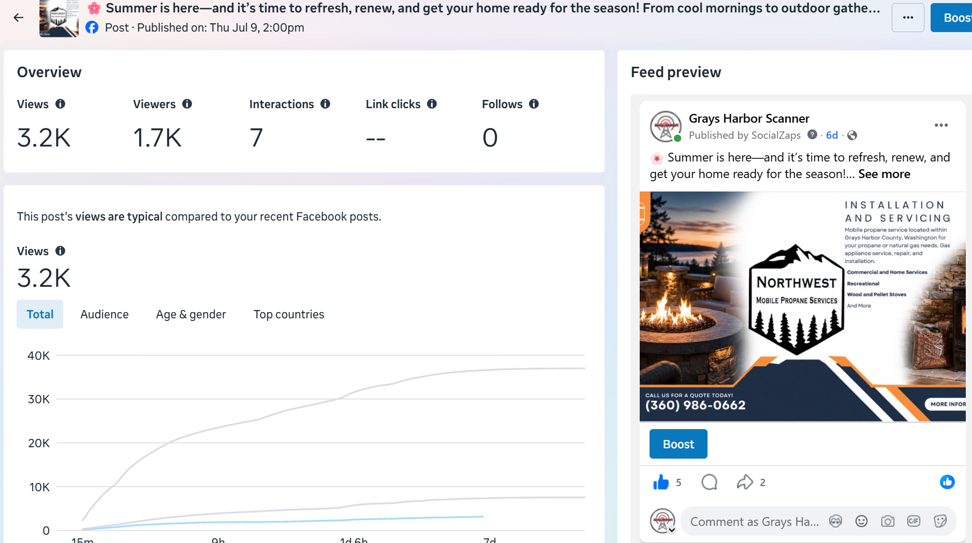Open sticker picker in comment box
Viewport: 972px width, 543px height.
coord(940,521)
